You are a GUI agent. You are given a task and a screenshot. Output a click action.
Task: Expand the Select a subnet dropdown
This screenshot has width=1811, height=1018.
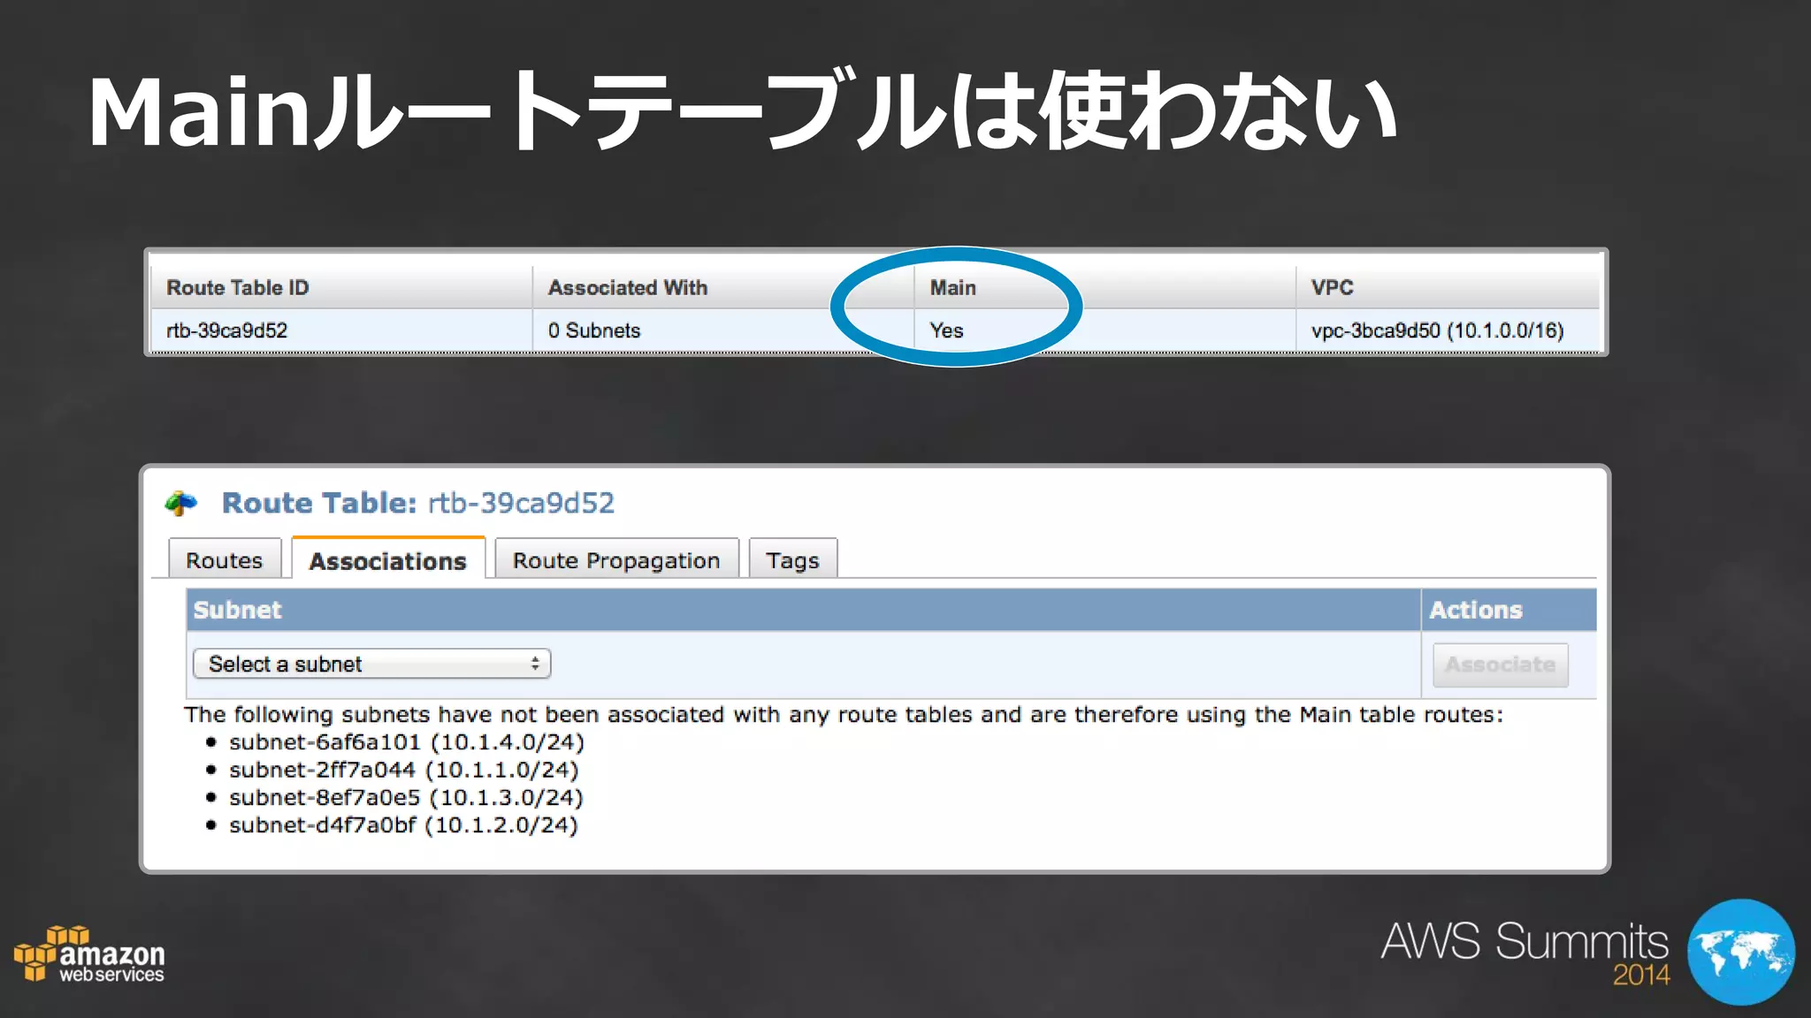point(371,664)
